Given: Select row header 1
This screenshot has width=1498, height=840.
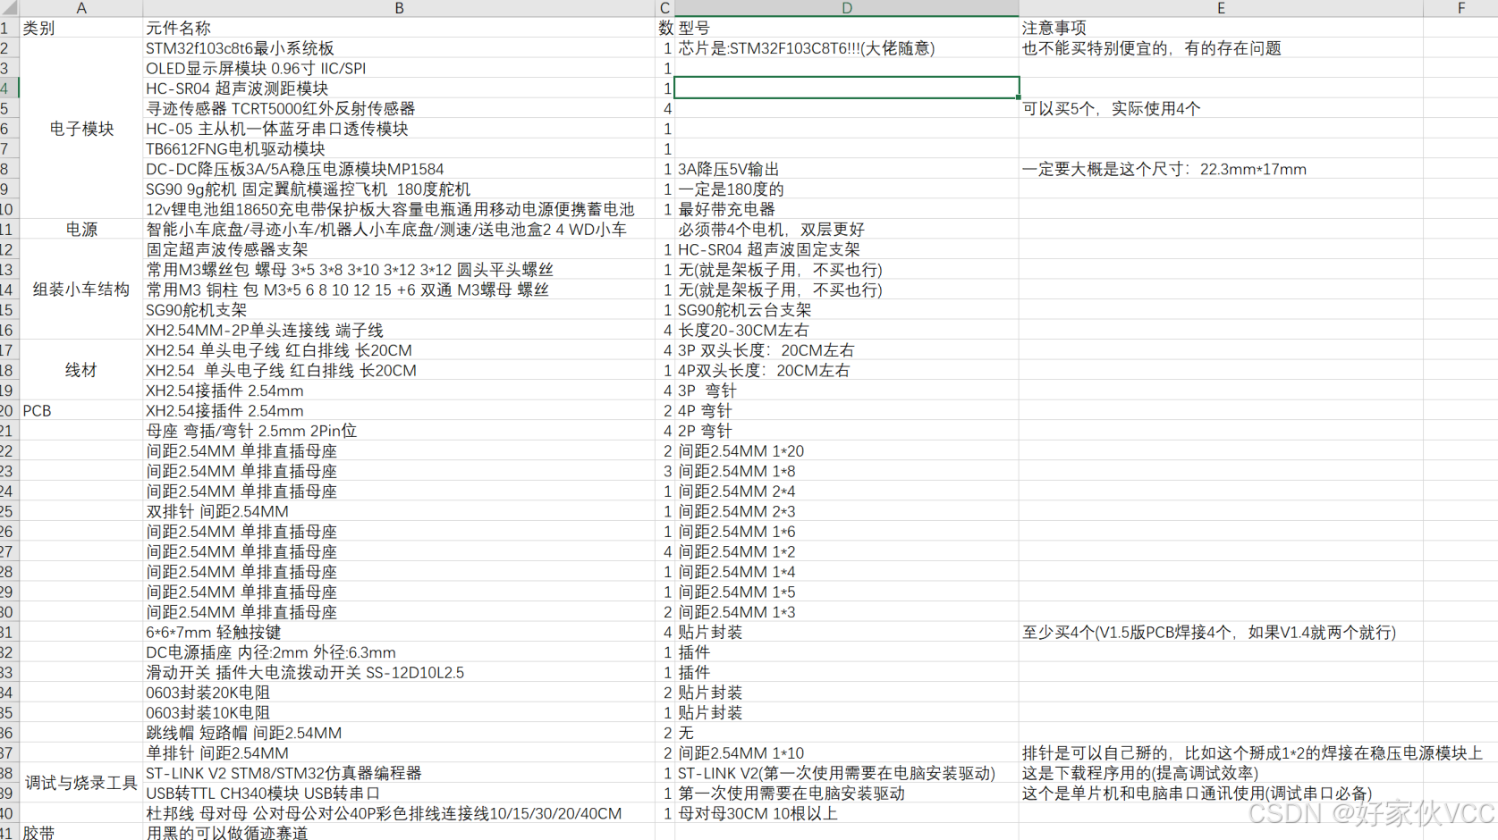Looking at the screenshot, I should tap(9, 28).
